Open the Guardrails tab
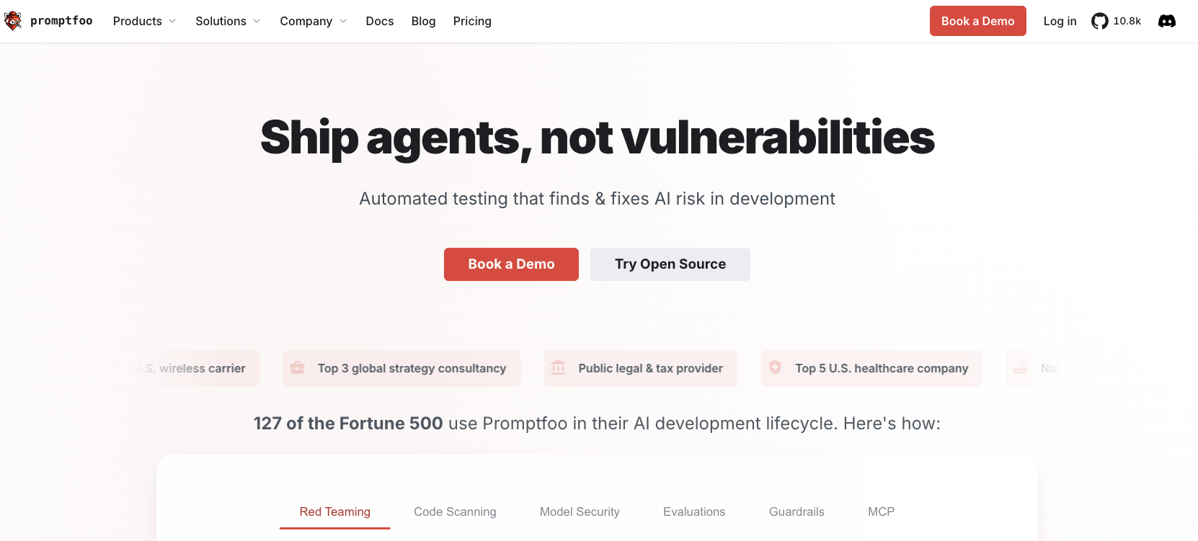The image size is (1198, 541). 797,511
